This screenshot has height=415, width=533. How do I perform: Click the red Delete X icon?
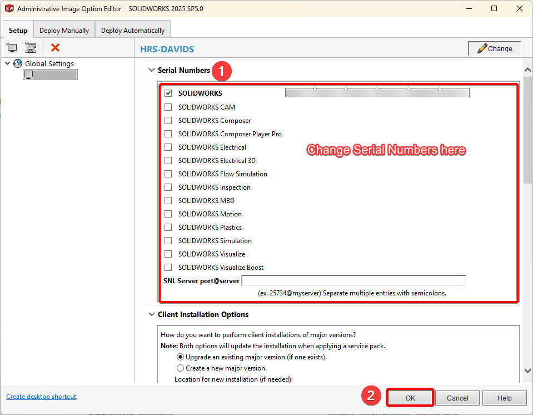[55, 47]
